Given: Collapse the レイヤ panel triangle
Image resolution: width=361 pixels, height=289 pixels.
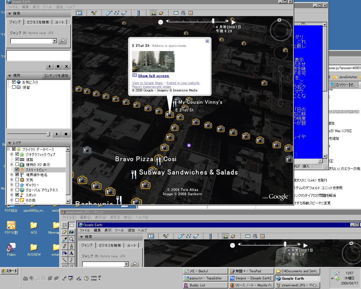Looking at the screenshot, I should 9,143.
